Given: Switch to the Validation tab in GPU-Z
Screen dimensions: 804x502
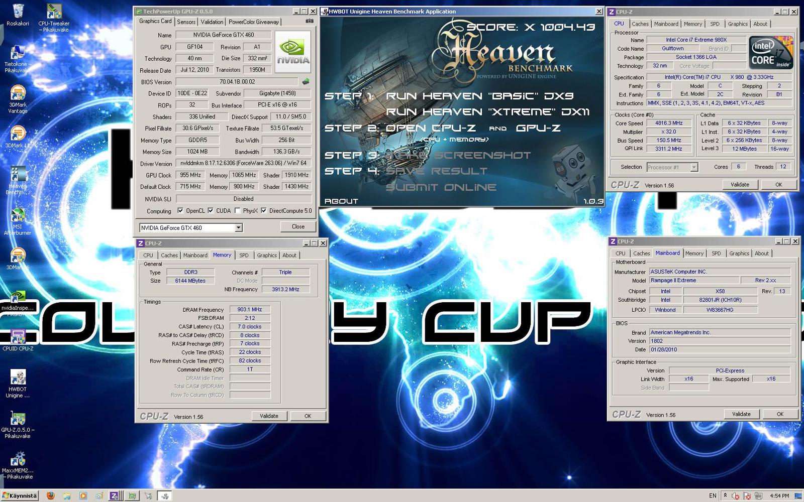Looking at the screenshot, I should coord(212,22).
